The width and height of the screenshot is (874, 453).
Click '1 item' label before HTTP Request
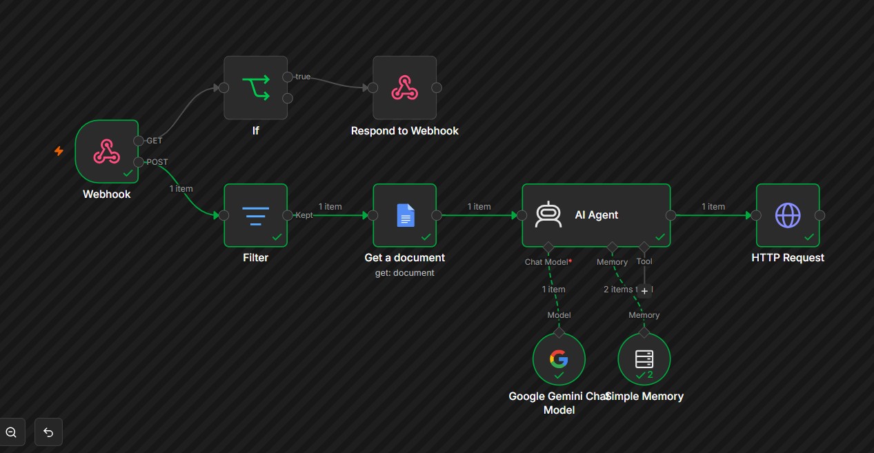[x=713, y=207]
